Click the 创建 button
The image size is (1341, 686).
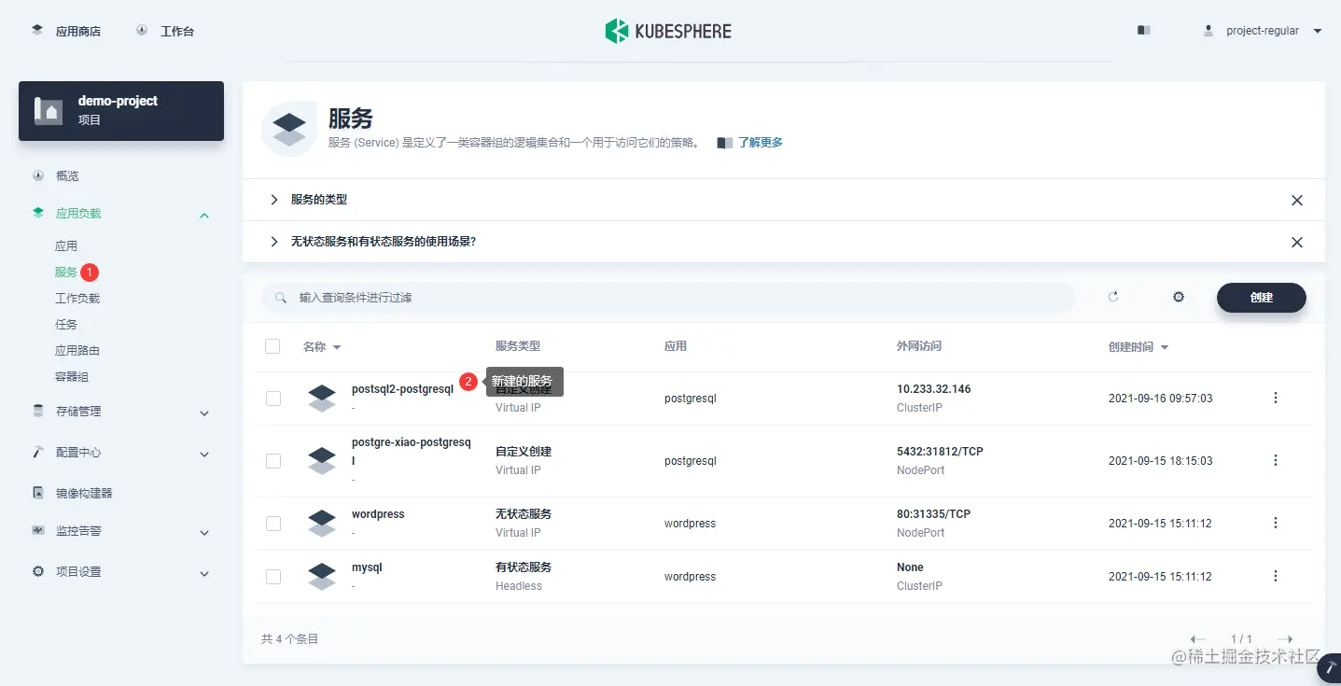pos(1262,298)
